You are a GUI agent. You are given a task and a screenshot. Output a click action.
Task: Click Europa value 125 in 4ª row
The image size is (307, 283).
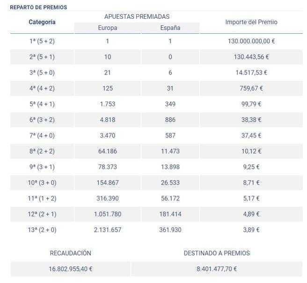[x=108, y=88]
